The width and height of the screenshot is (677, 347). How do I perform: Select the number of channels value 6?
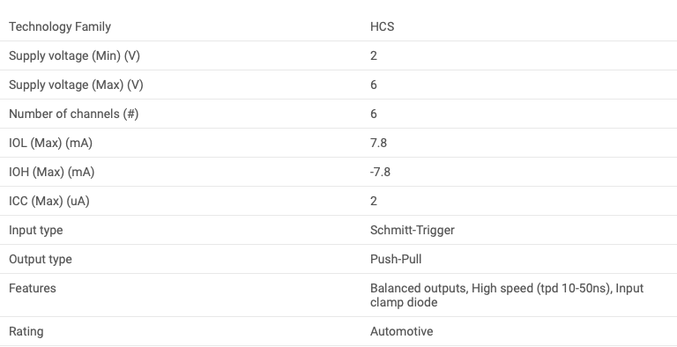click(374, 114)
